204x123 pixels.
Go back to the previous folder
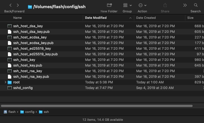(x=10, y=5)
